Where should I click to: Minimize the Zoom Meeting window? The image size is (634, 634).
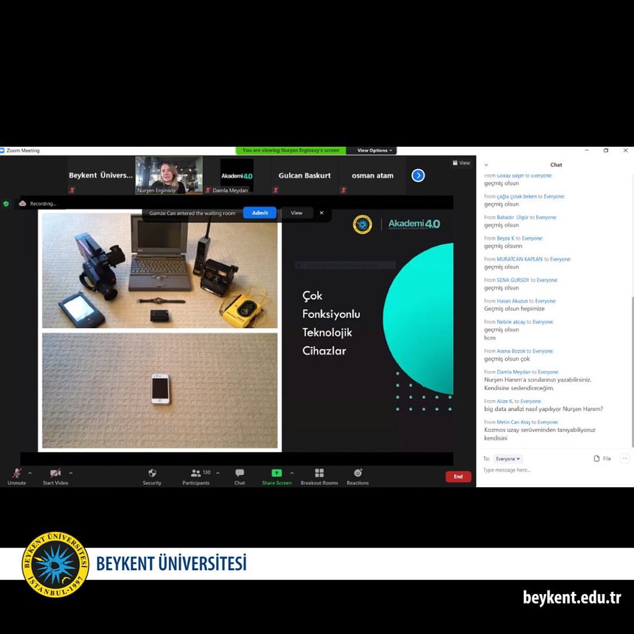(x=586, y=150)
